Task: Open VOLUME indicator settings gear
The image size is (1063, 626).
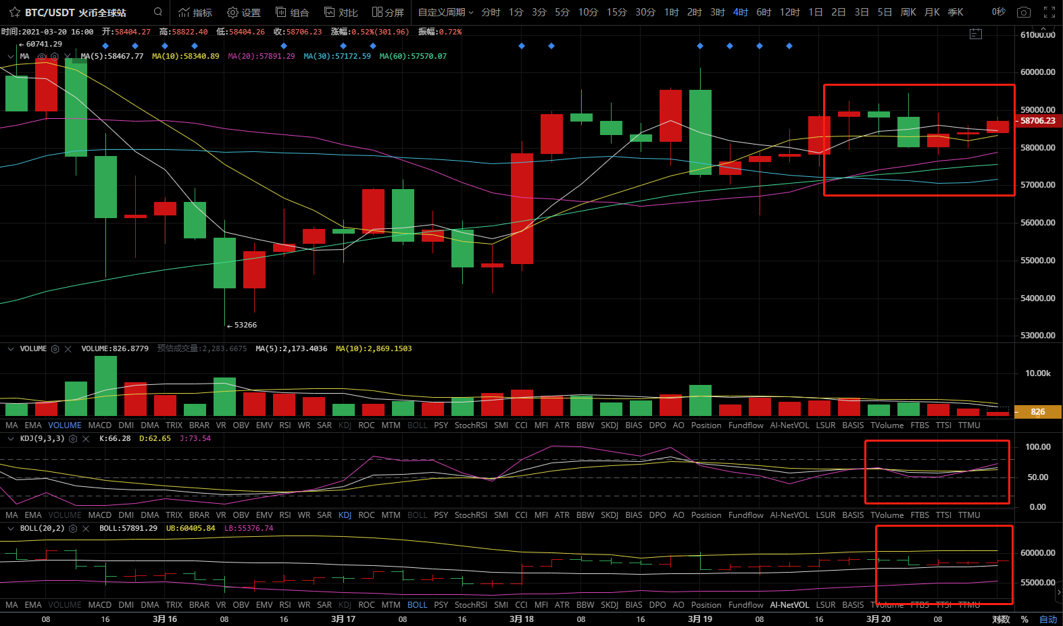Action: click(55, 349)
